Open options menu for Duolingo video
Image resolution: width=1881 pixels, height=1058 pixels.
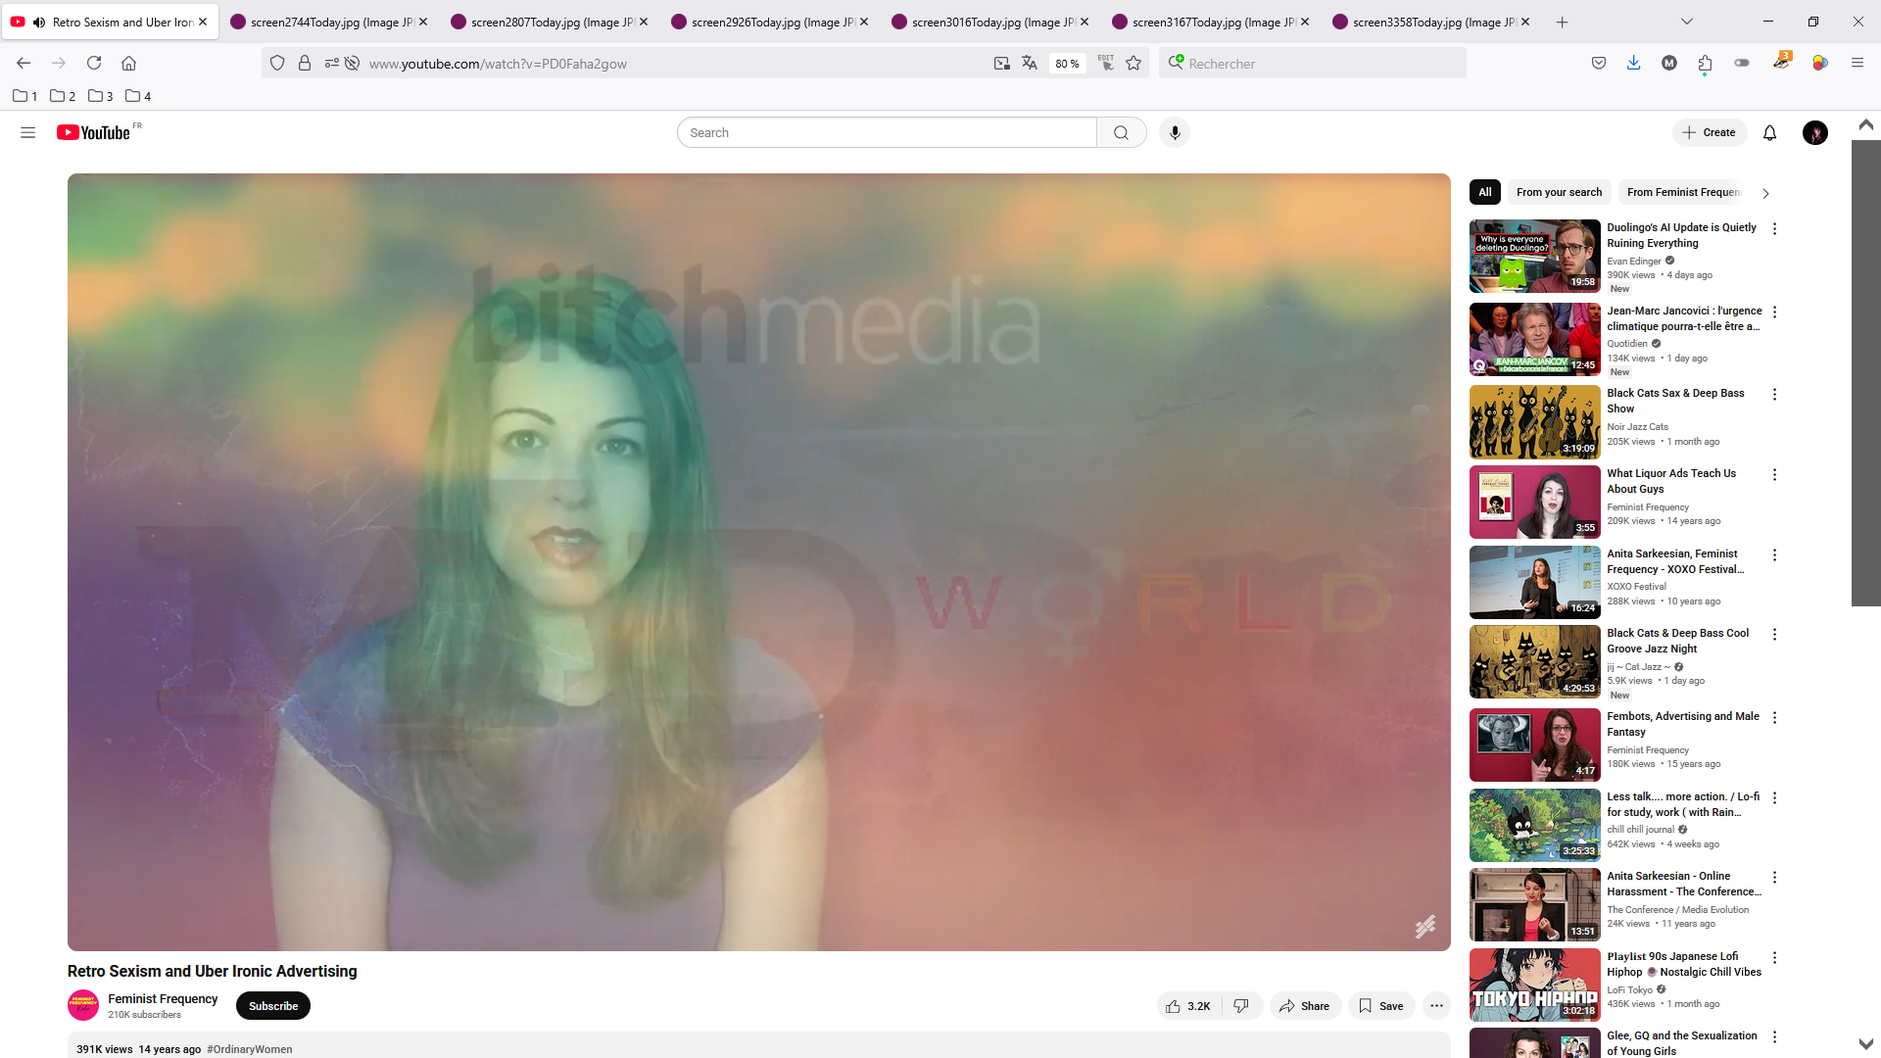[x=1774, y=228]
